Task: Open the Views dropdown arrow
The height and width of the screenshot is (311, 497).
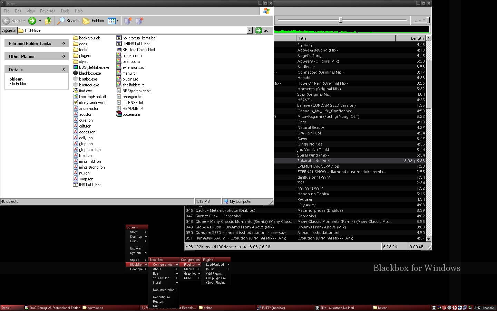Action: (117, 21)
